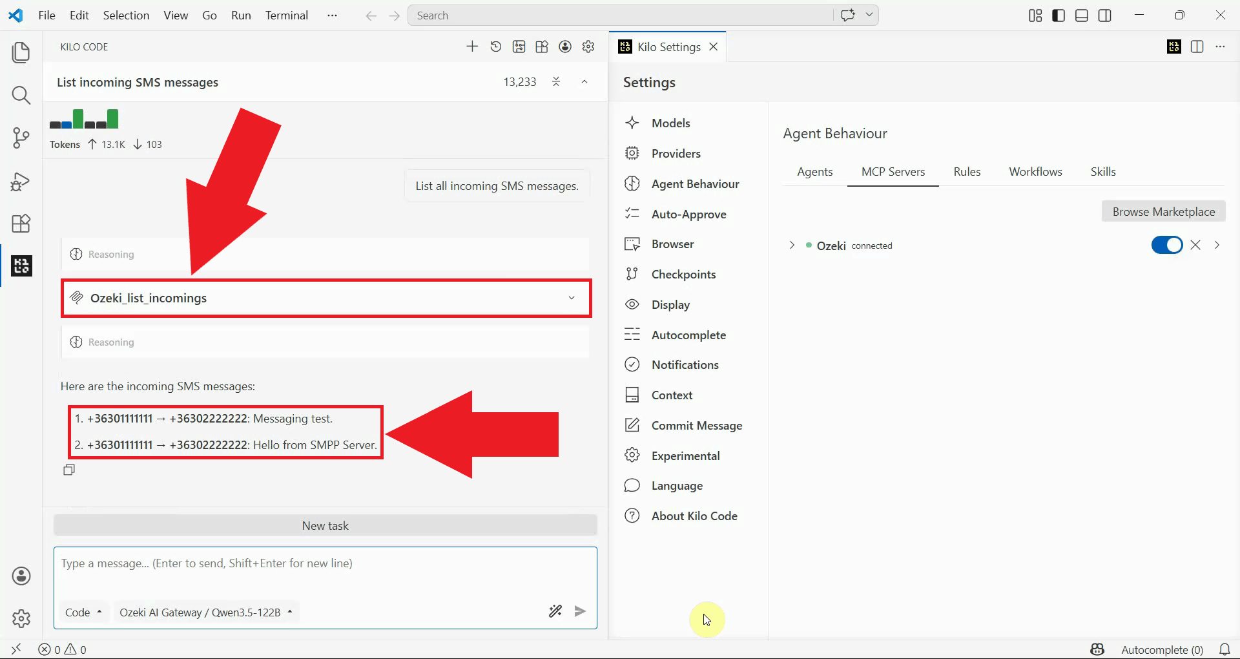Open the Code mode dropdown
The height and width of the screenshot is (659, 1240).
[x=83, y=612]
